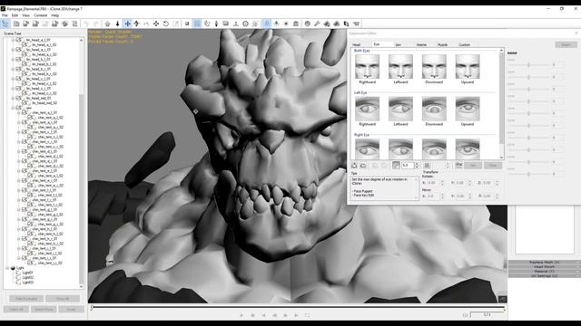Click the info circle toolbar icon

pyautogui.click(x=245, y=24)
